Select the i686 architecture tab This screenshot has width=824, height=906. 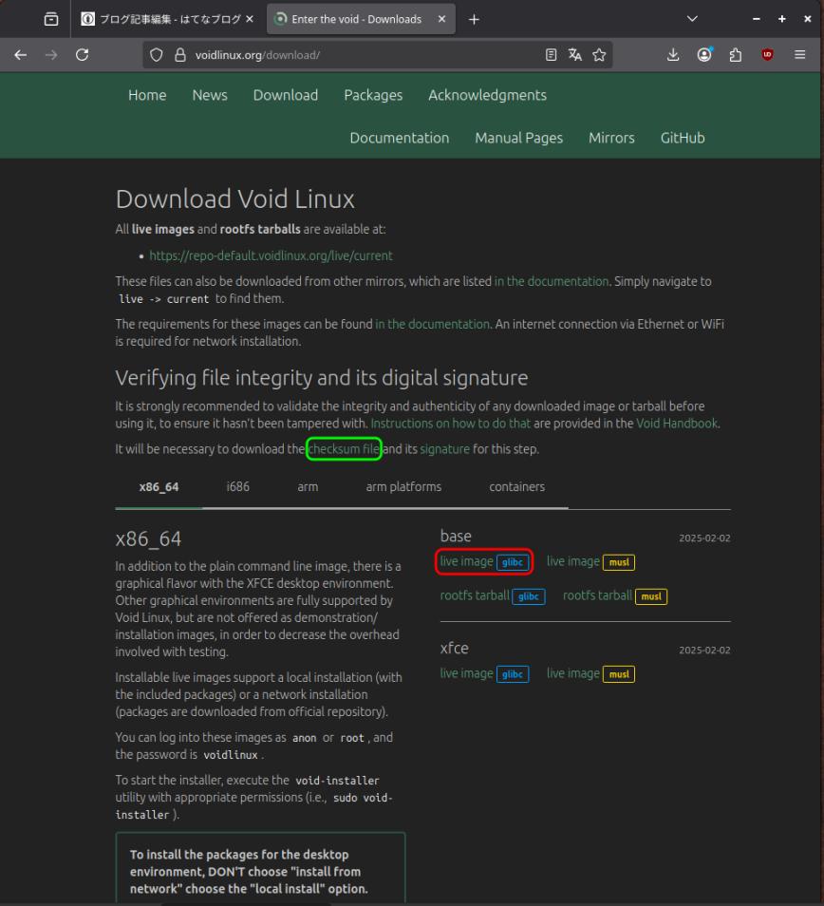[x=238, y=487]
